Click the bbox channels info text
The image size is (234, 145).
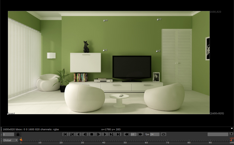[31, 129]
